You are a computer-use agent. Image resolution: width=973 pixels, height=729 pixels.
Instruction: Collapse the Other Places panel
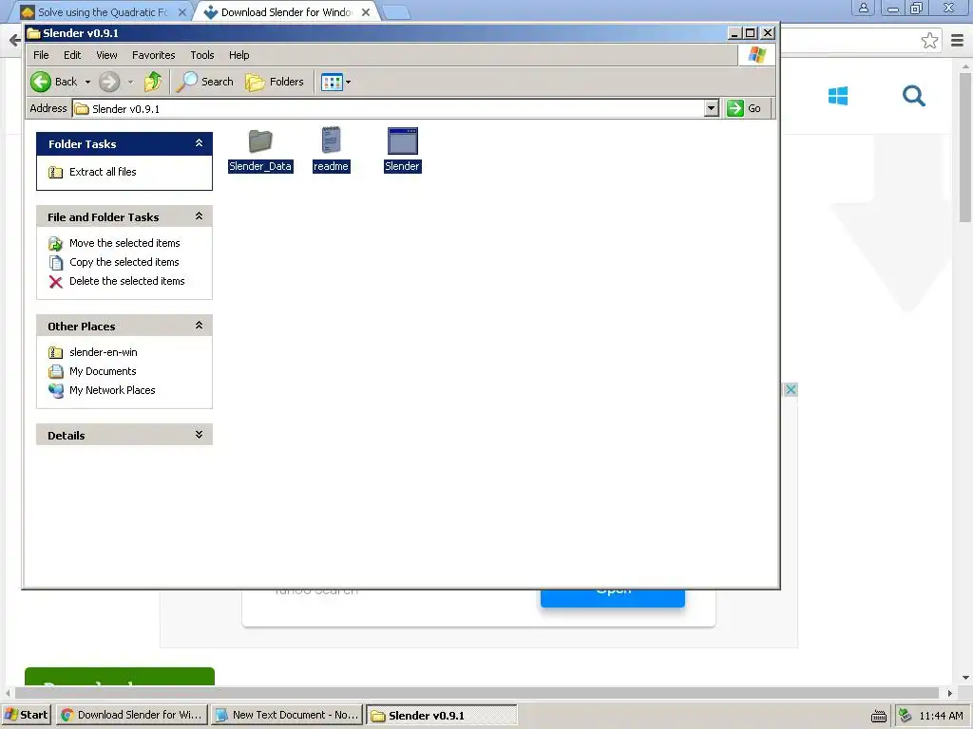[200, 326]
